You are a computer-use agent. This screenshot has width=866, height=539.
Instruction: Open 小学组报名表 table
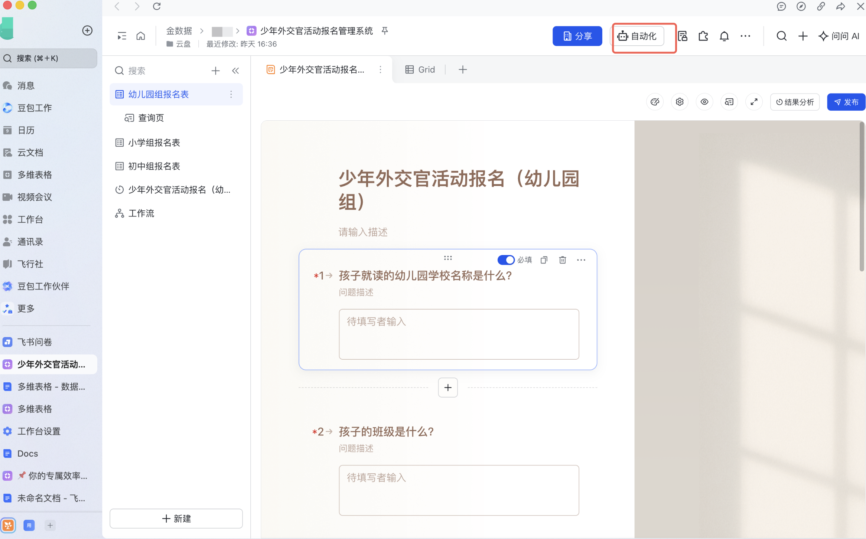click(176, 143)
